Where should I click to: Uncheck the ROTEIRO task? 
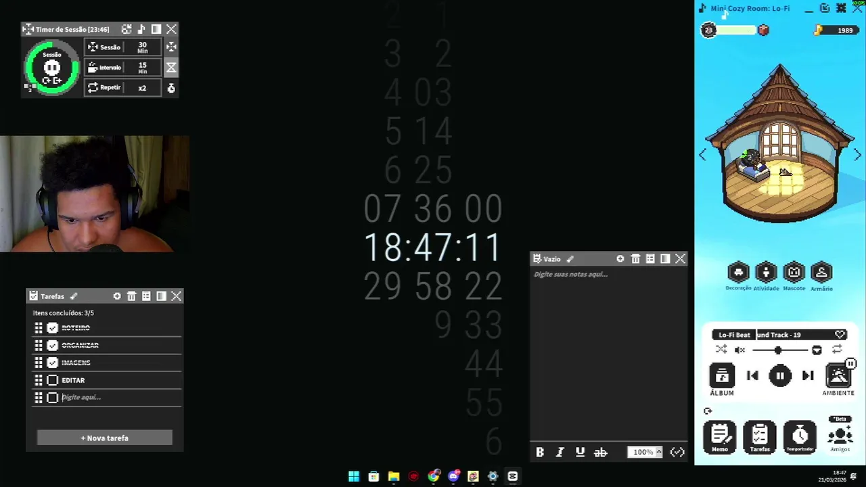point(53,328)
